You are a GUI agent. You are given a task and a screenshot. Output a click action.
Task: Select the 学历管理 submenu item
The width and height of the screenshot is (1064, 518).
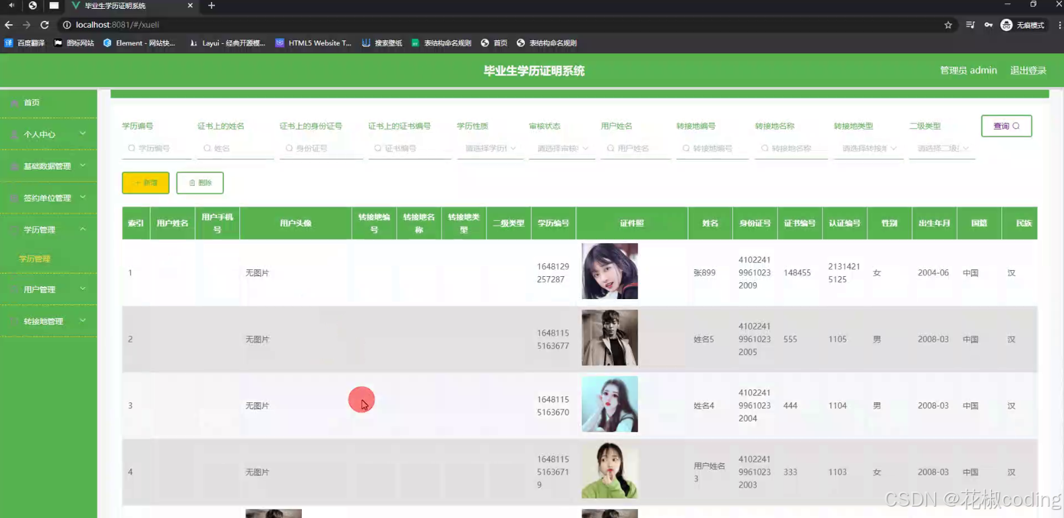point(35,259)
